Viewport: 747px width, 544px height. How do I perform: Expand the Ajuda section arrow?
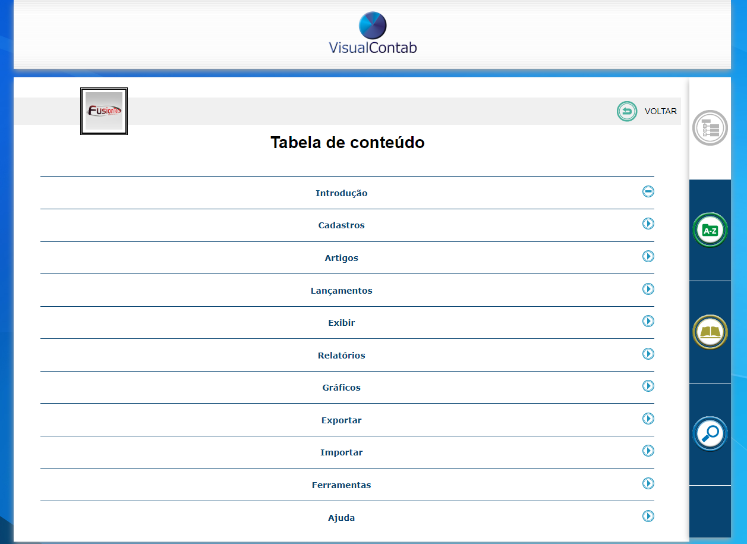(x=648, y=516)
